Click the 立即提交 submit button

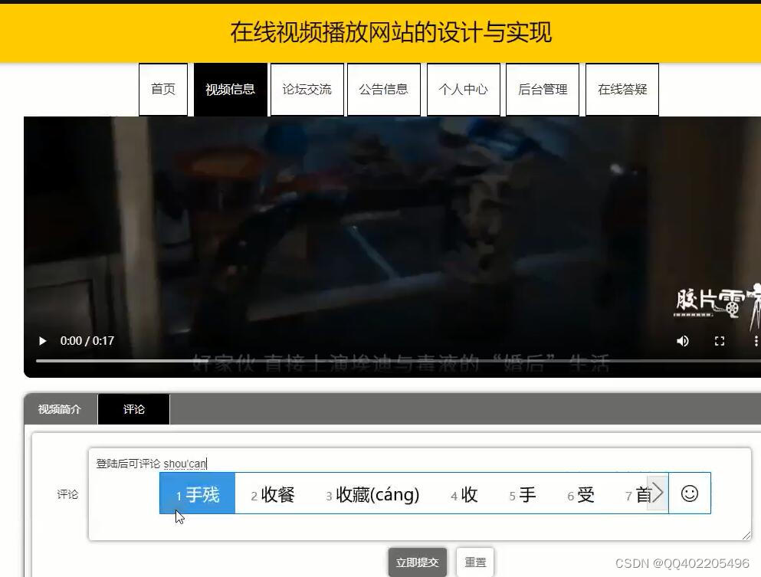416,561
